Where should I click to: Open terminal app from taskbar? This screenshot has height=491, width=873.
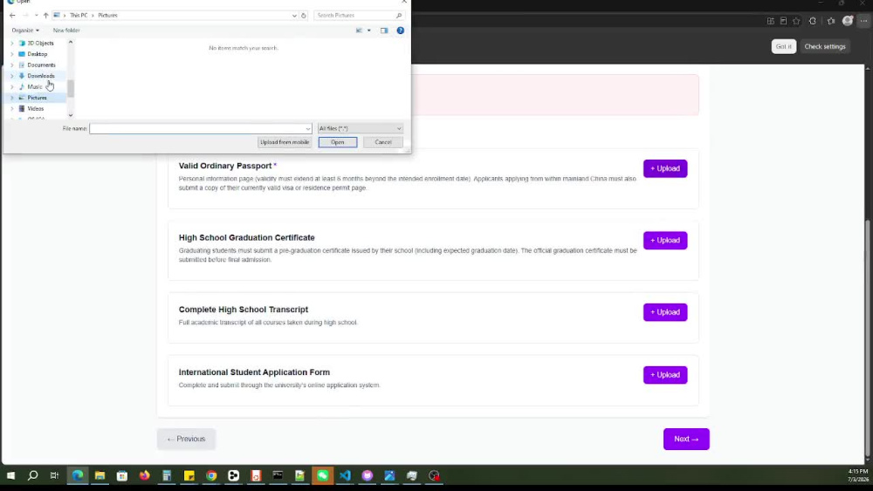[x=278, y=475]
